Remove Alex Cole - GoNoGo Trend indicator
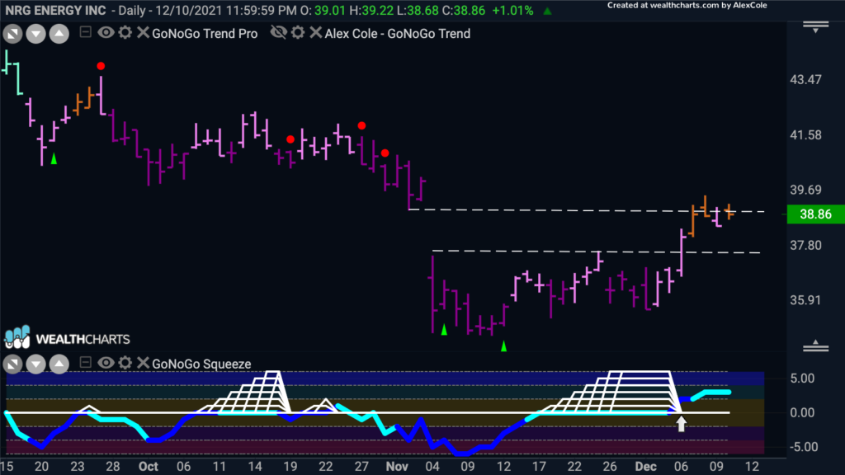 (x=316, y=33)
